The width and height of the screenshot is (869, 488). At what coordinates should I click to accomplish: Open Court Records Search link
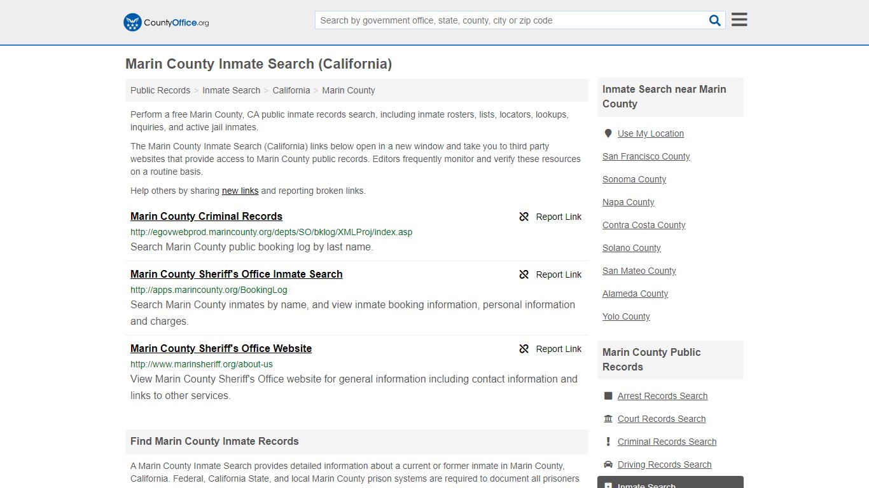[662, 419]
